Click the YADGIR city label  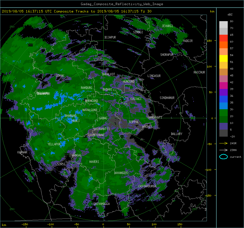188,41
